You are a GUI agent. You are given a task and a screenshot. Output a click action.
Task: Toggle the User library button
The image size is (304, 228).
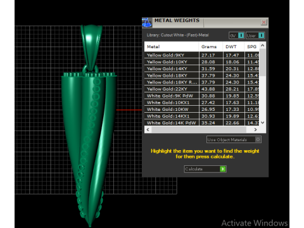pyautogui.click(x=255, y=35)
